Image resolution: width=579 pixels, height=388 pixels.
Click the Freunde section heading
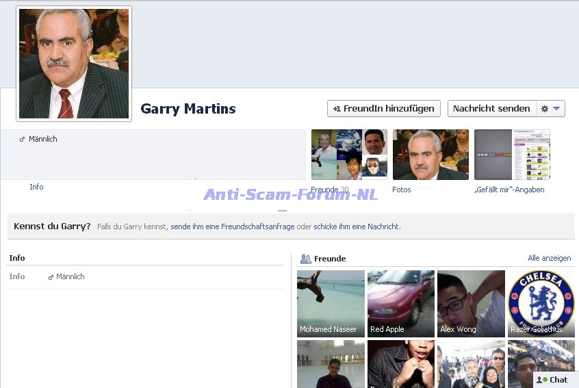tap(330, 259)
